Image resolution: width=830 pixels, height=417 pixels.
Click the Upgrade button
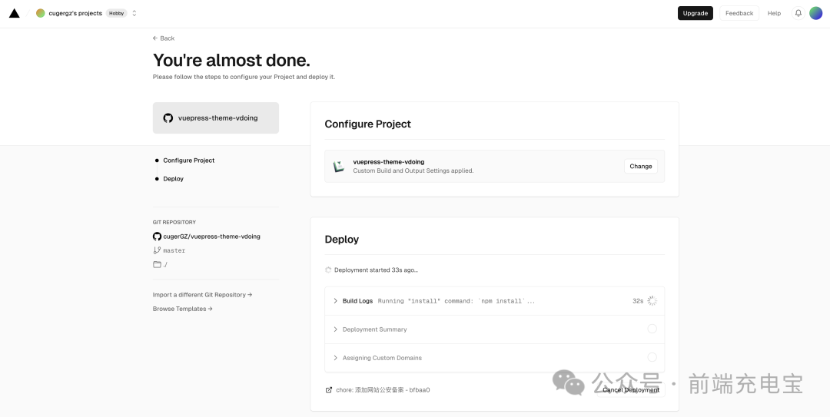click(x=695, y=13)
